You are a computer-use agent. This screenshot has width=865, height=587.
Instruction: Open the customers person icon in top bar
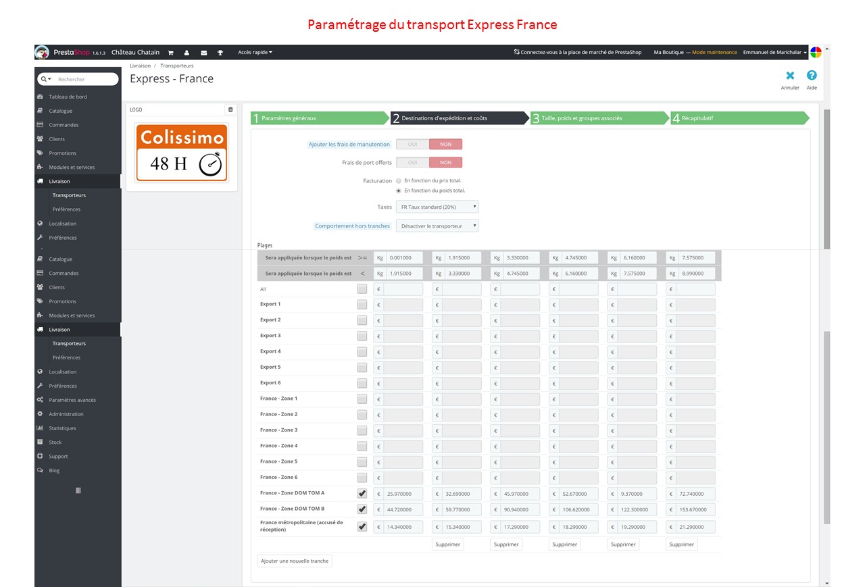(x=187, y=53)
